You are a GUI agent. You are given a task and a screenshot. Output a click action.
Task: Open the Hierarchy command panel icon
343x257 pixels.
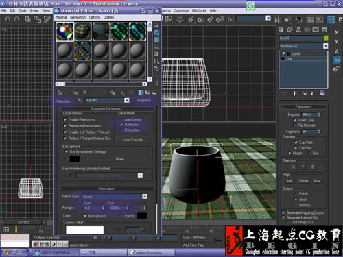298,29
